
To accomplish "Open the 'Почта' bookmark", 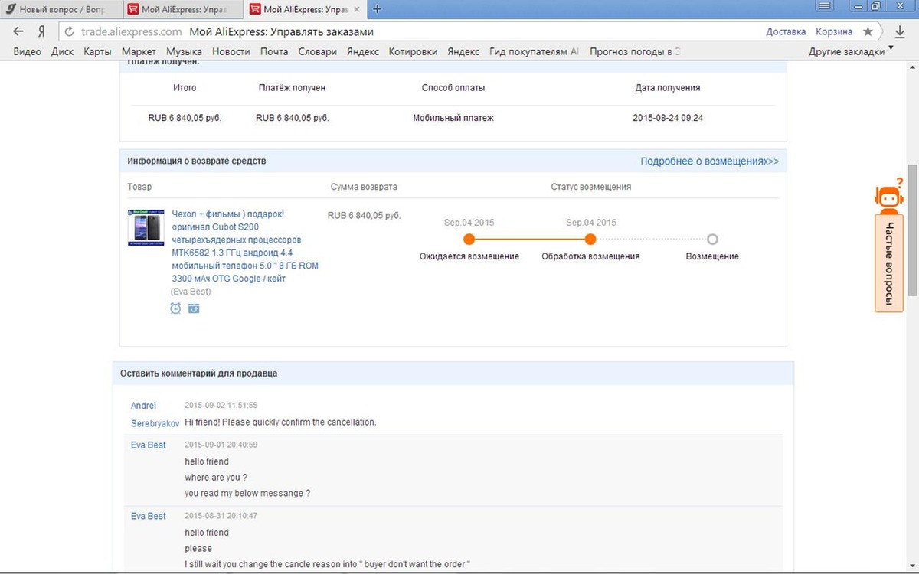I will point(274,51).
